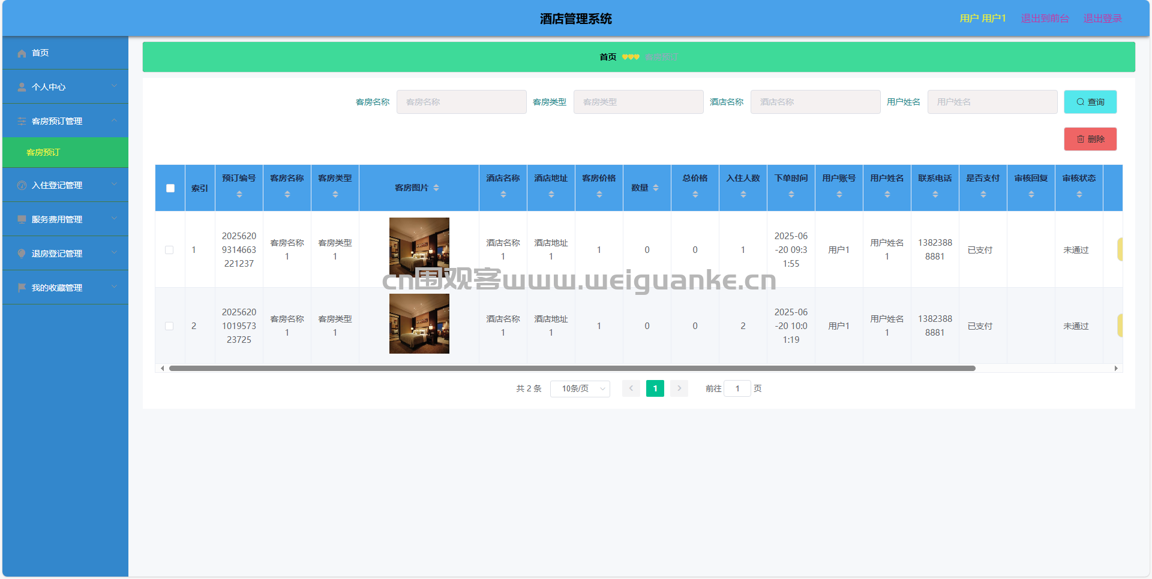
Task: Click the red 删除 button
Action: (x=1090, y=139)
